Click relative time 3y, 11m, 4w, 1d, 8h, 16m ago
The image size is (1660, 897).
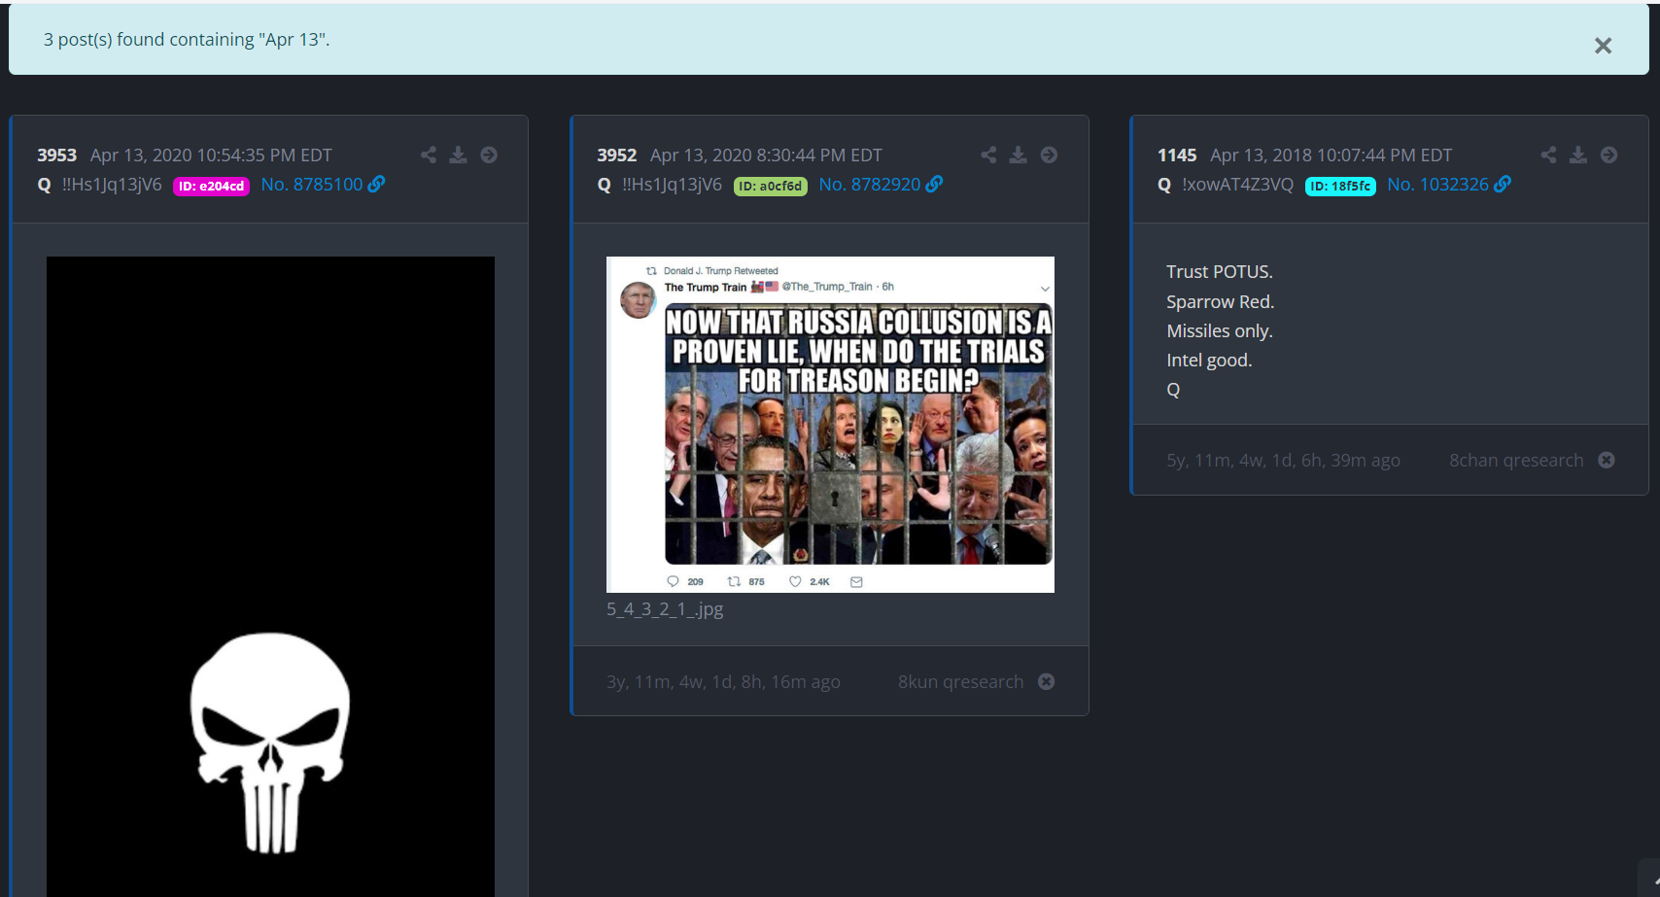point(723,681)
